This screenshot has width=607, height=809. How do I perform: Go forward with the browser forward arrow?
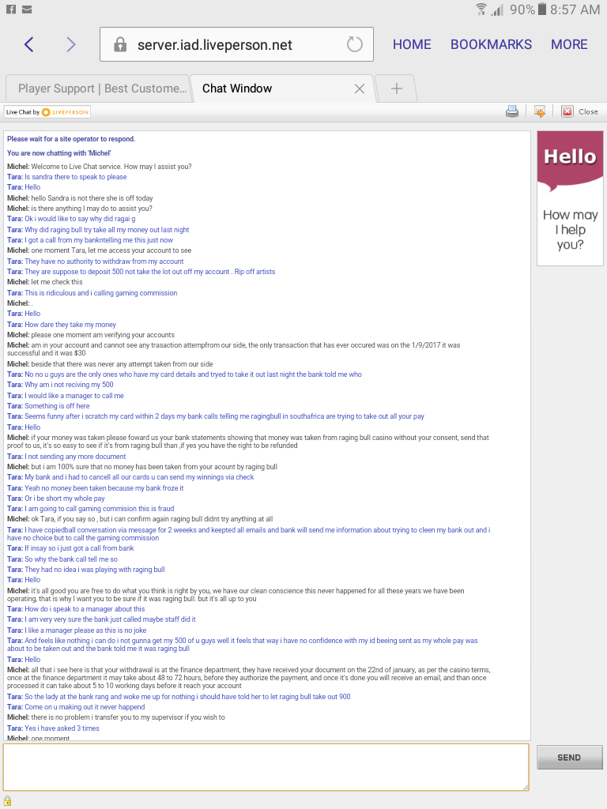(x=71, y=45)
